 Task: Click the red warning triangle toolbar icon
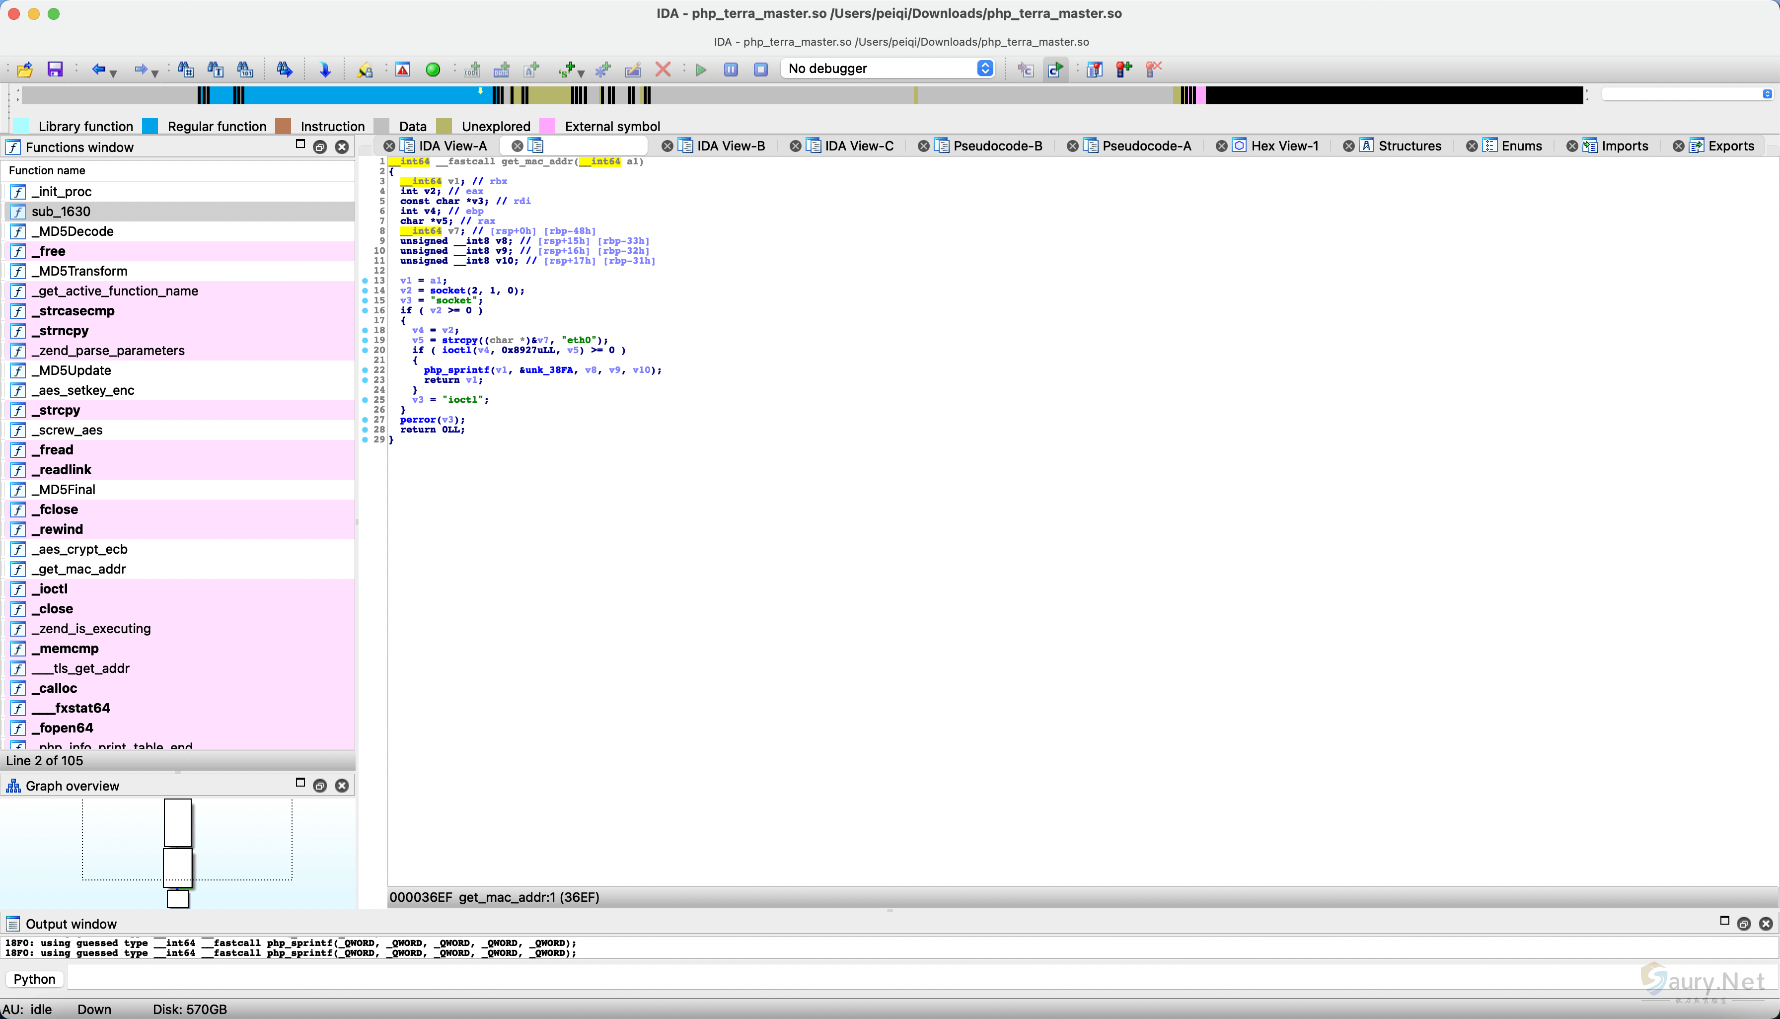tap(403, 70)
